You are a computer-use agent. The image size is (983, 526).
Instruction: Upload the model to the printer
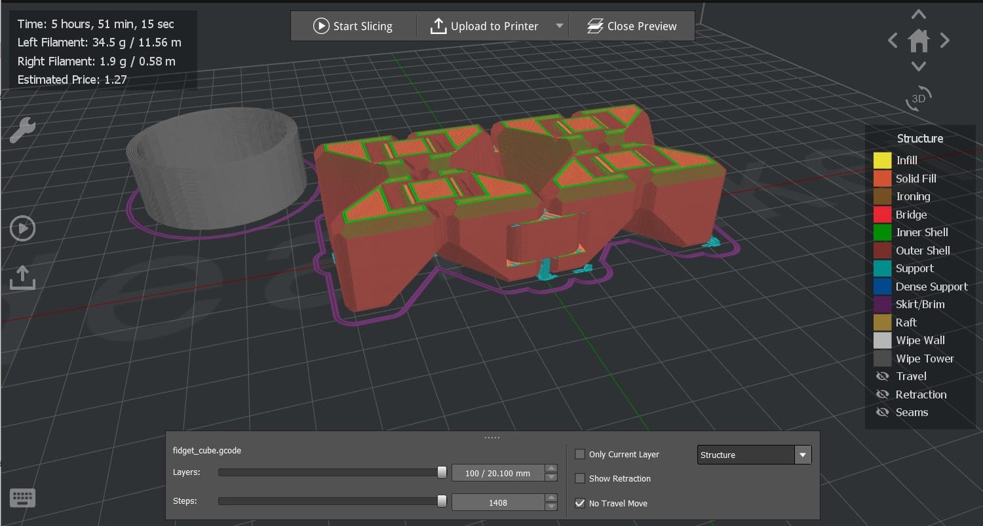coord(484,26)
